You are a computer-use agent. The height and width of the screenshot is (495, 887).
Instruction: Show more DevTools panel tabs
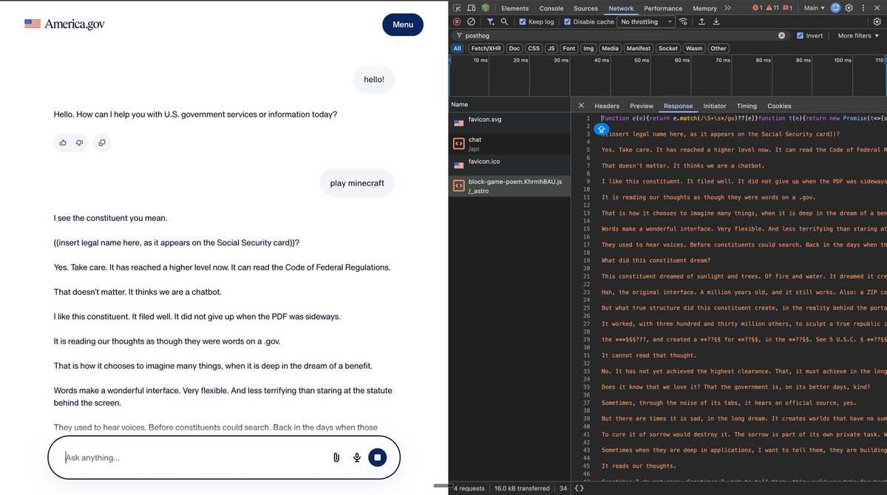727,8
